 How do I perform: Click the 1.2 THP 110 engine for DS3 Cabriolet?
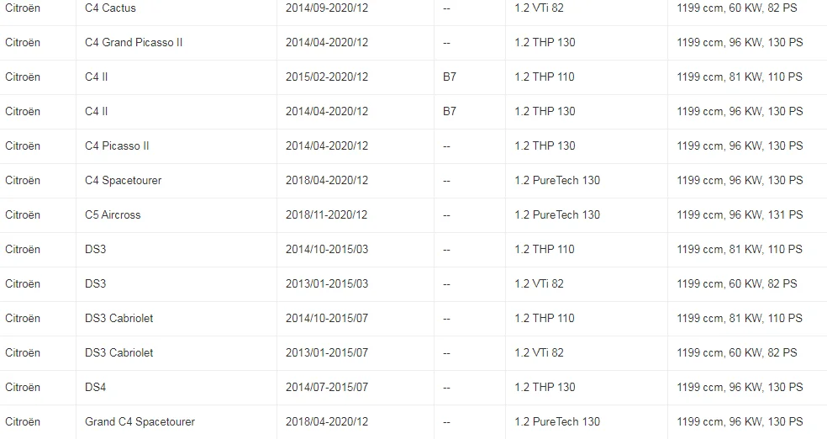545,319
